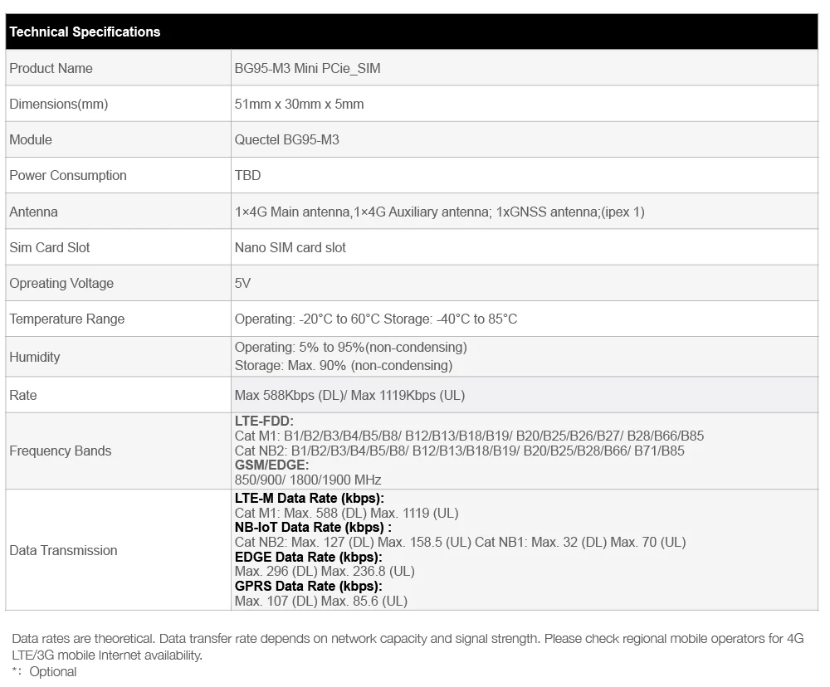Select the Humidity row label

click(x=34, y=357)
